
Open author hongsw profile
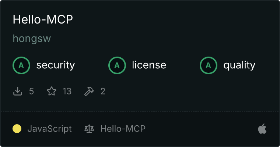pos(32,39)
